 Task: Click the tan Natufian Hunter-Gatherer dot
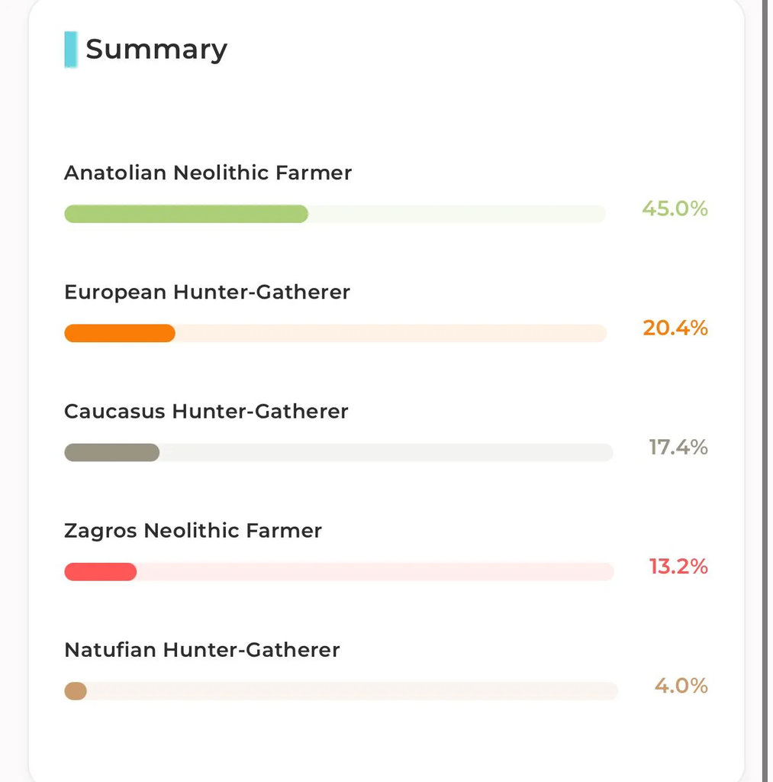pyautogui.click(x=76, y=690)
